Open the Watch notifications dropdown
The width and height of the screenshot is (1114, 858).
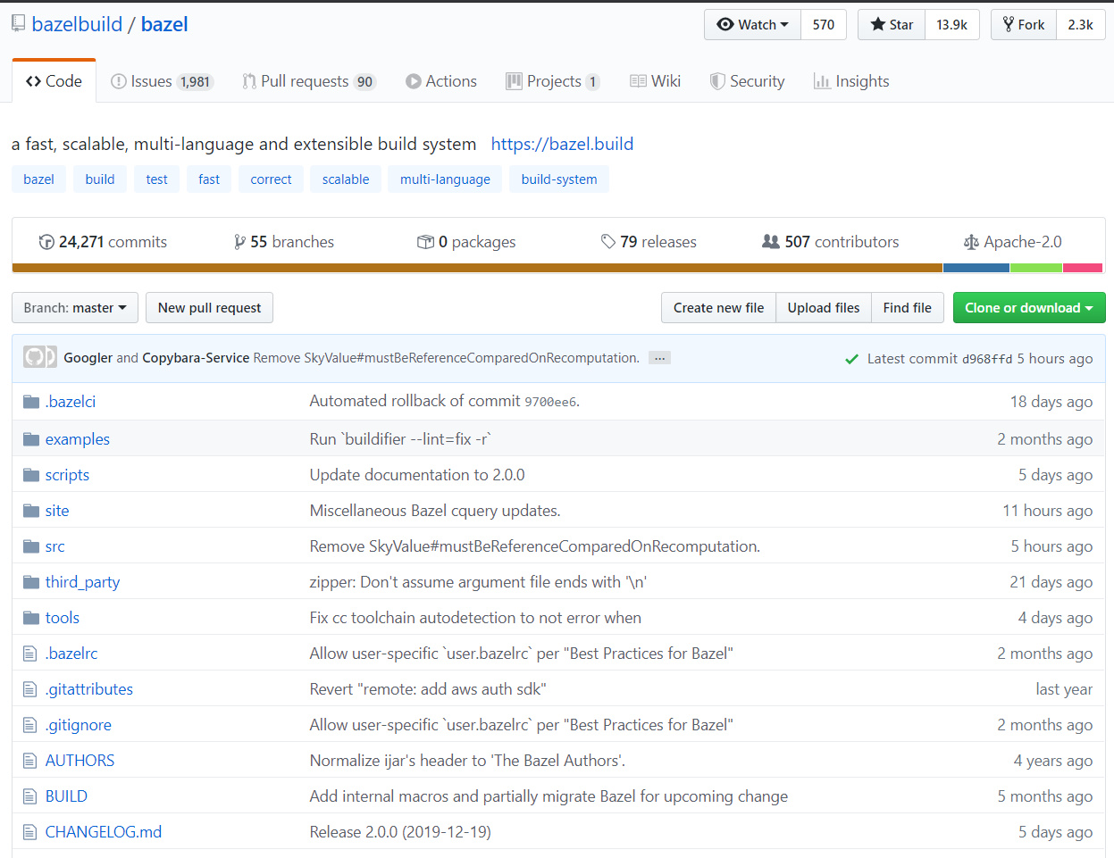point(753,25)
